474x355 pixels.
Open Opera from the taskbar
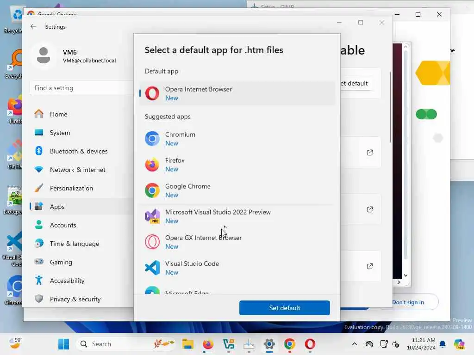point(310,344)
